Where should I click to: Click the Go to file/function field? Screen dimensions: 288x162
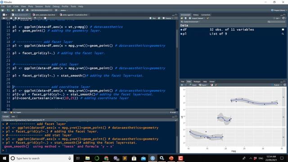(41, 10)
